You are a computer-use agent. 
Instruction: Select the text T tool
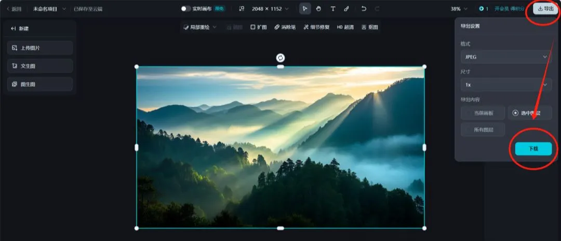click(333, 9)
